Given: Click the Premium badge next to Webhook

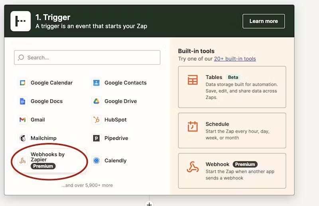Looking at the screenshot, I should (245, 164).
